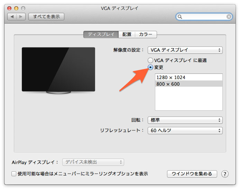Enable mirroring options in menu bar checkbox
This screenshot has height=189, width=240.
click(x=14, y=174)
